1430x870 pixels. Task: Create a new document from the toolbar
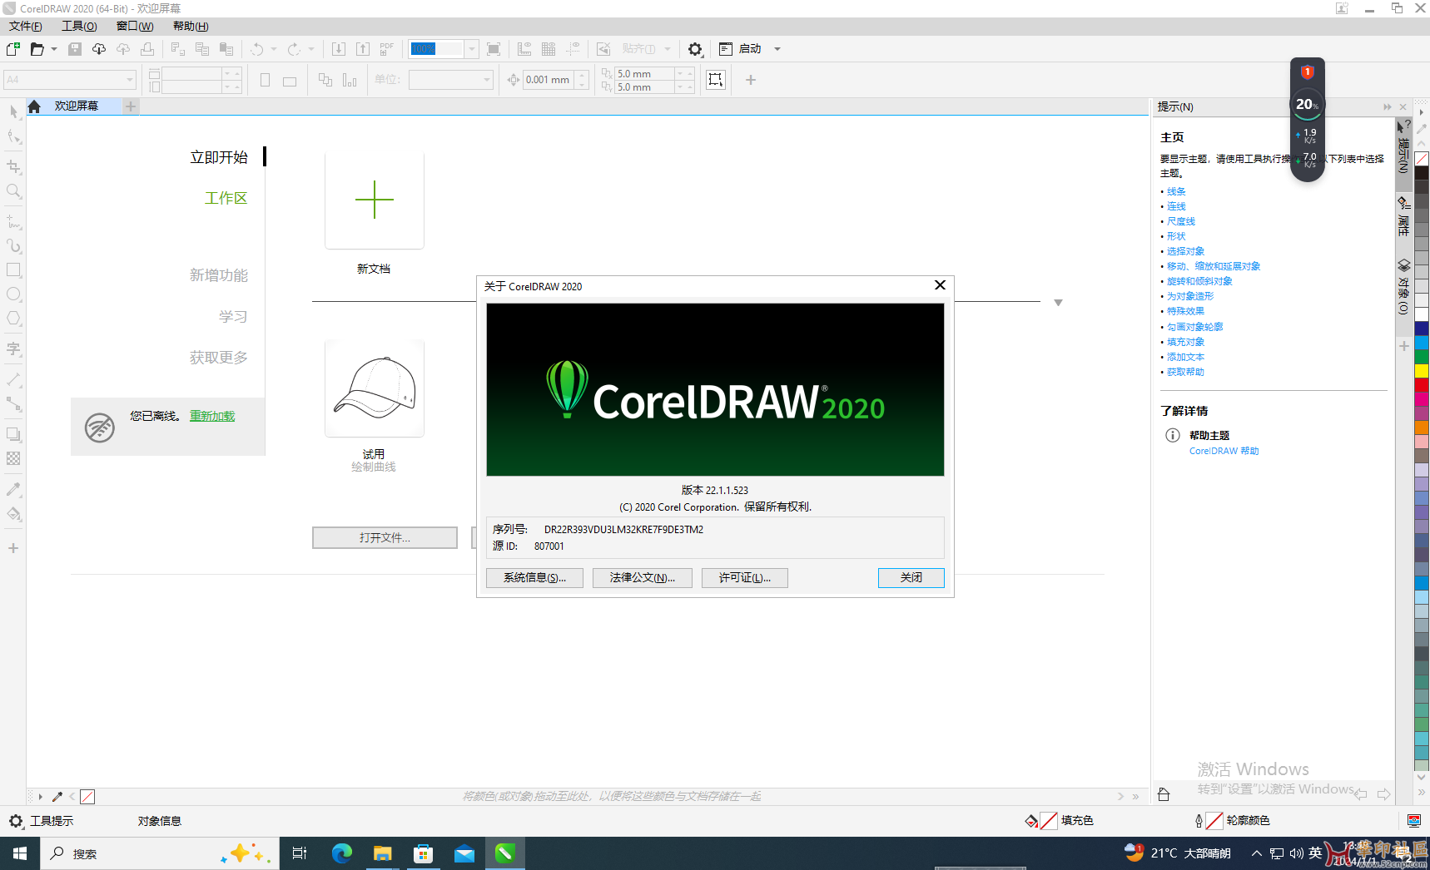click(12, 49)
